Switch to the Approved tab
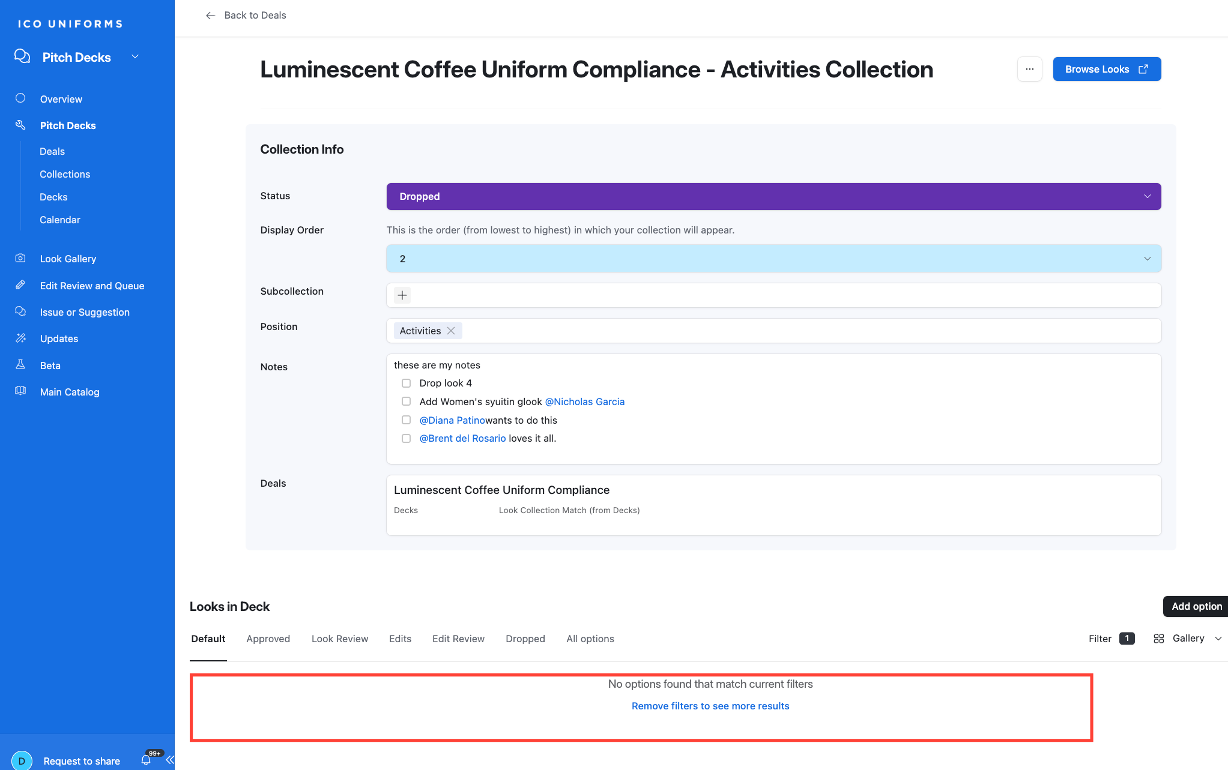 (268, 639)
